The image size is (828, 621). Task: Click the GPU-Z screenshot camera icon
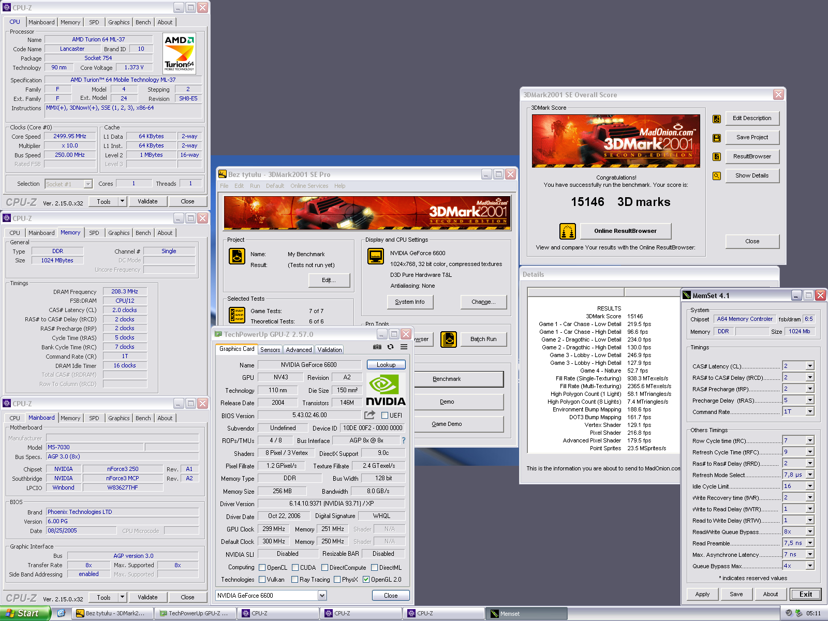tap(377, 347)
